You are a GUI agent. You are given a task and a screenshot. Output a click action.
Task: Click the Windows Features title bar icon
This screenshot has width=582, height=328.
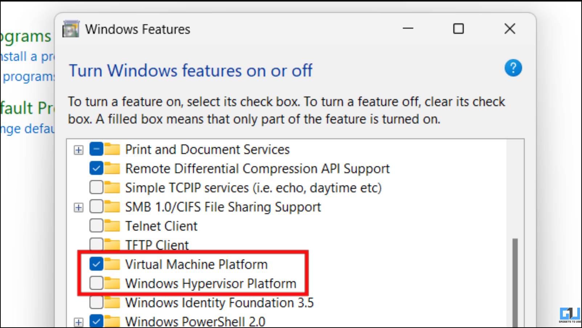point(71,29)
